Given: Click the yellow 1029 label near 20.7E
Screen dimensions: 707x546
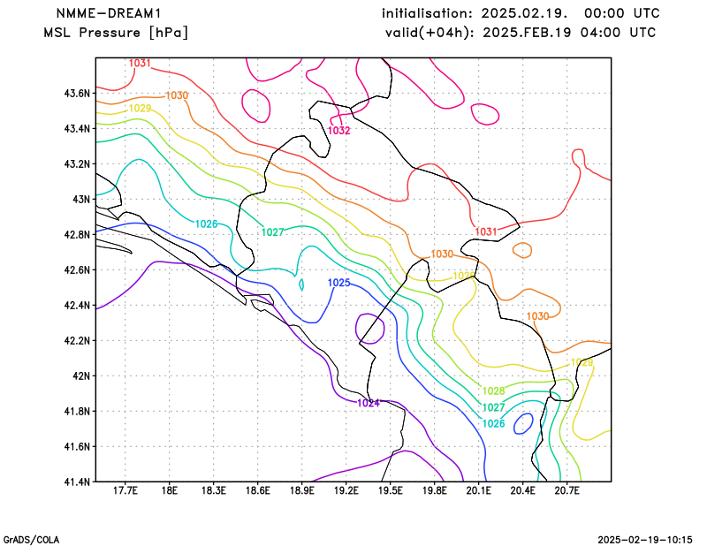Looking at the screenshot, I should coord(582,362).
